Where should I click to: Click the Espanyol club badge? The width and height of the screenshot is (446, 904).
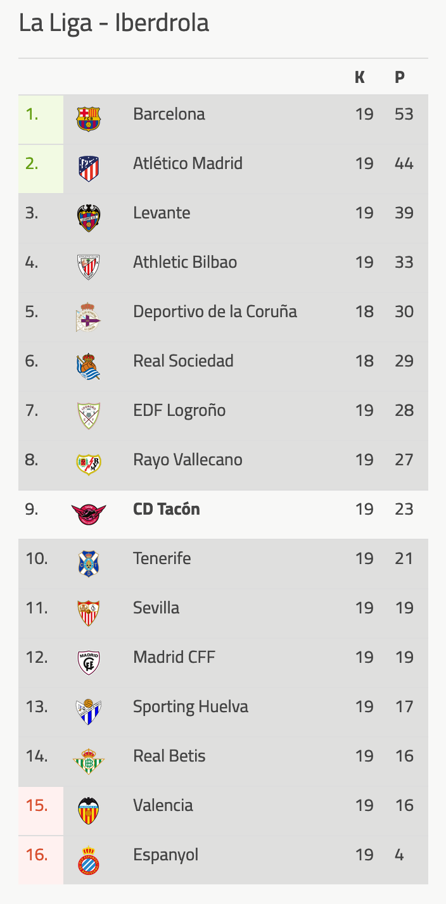point(88,860)
